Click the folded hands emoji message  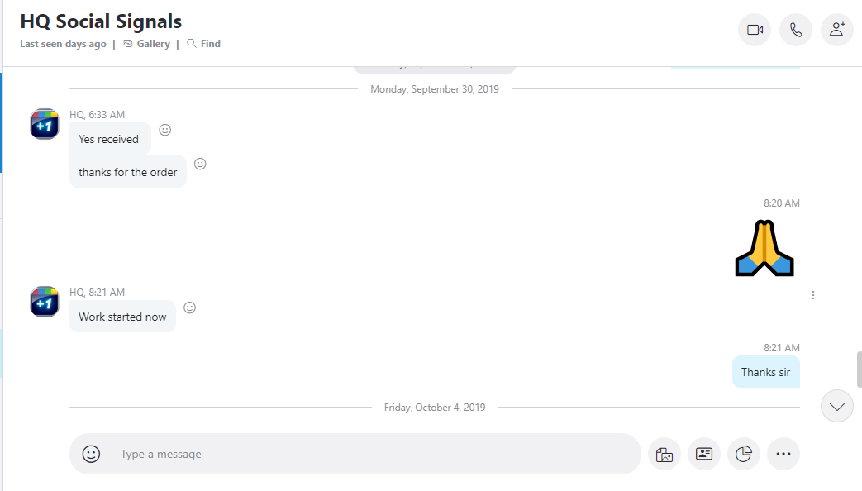(764, 248)
